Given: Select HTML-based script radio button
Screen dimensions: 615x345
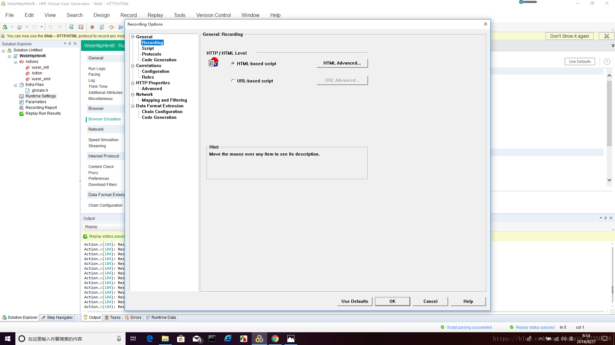Looking at the screenshot, I should coord(233,64).
